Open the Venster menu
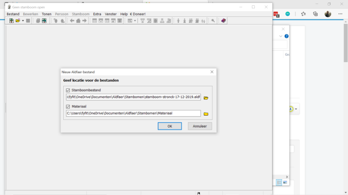Image resolution: width=348 pixels, height=195 pixels. coord(111,14)
